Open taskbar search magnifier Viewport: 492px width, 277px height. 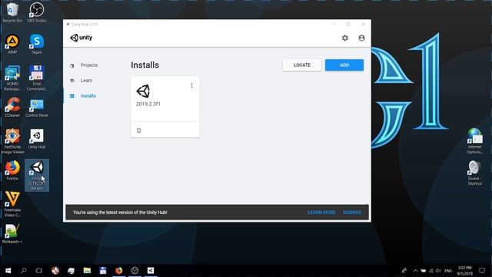(x=24, y=270)
